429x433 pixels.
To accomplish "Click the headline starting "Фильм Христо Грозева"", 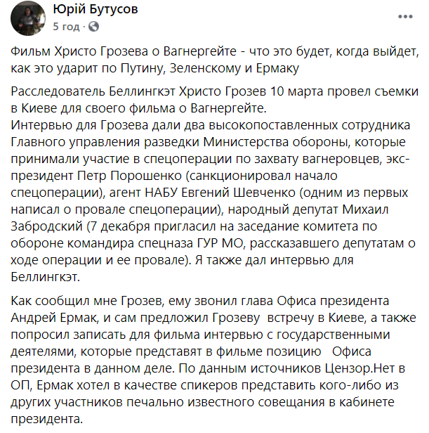I will tap(215, 60).
